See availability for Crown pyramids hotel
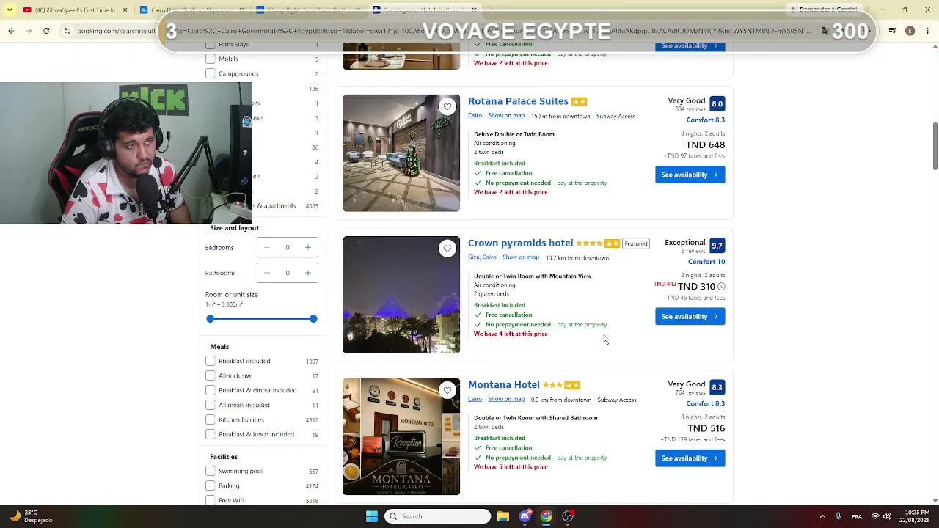Viewport: 939px width, 528px height. tap(690, 316)
